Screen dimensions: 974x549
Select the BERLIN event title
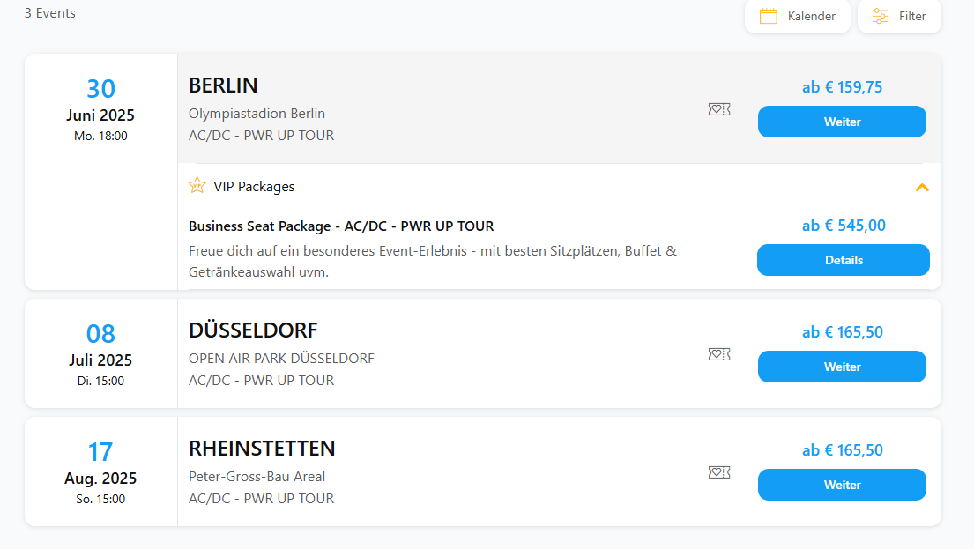[x=223, y=85]
